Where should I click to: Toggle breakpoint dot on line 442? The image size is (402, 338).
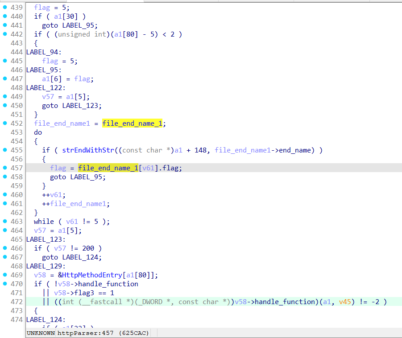click(x=4, y=34)
